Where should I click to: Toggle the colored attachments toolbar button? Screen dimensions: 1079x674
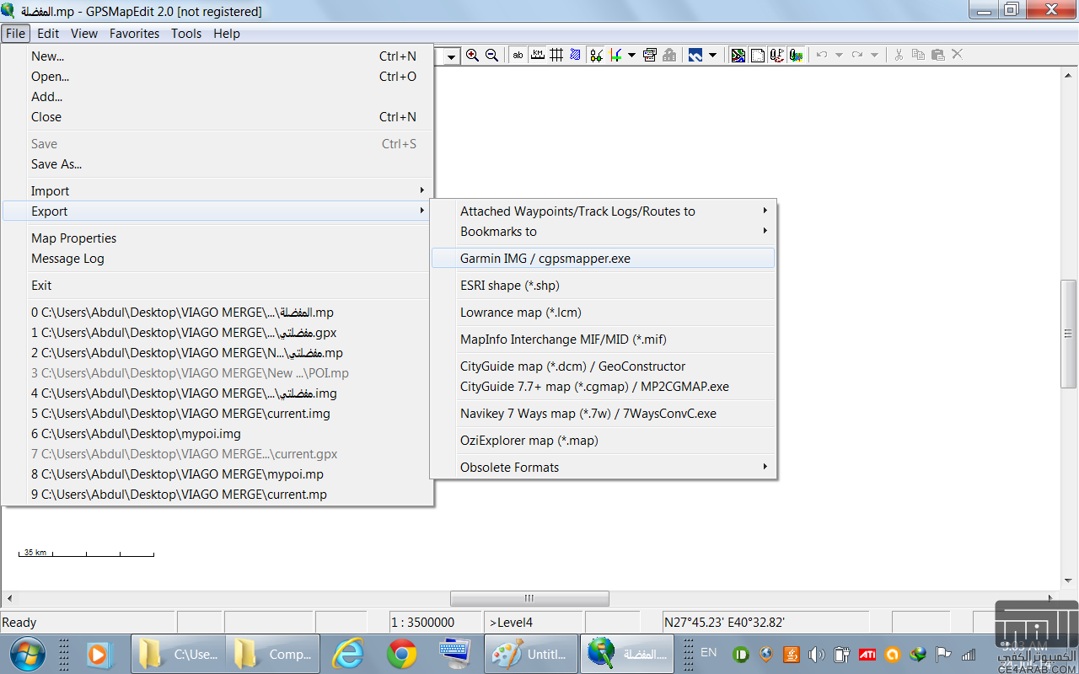coord(796,56)
